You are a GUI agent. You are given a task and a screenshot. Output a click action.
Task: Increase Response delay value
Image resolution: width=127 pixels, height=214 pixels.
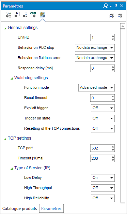click(x=113, y=67)
